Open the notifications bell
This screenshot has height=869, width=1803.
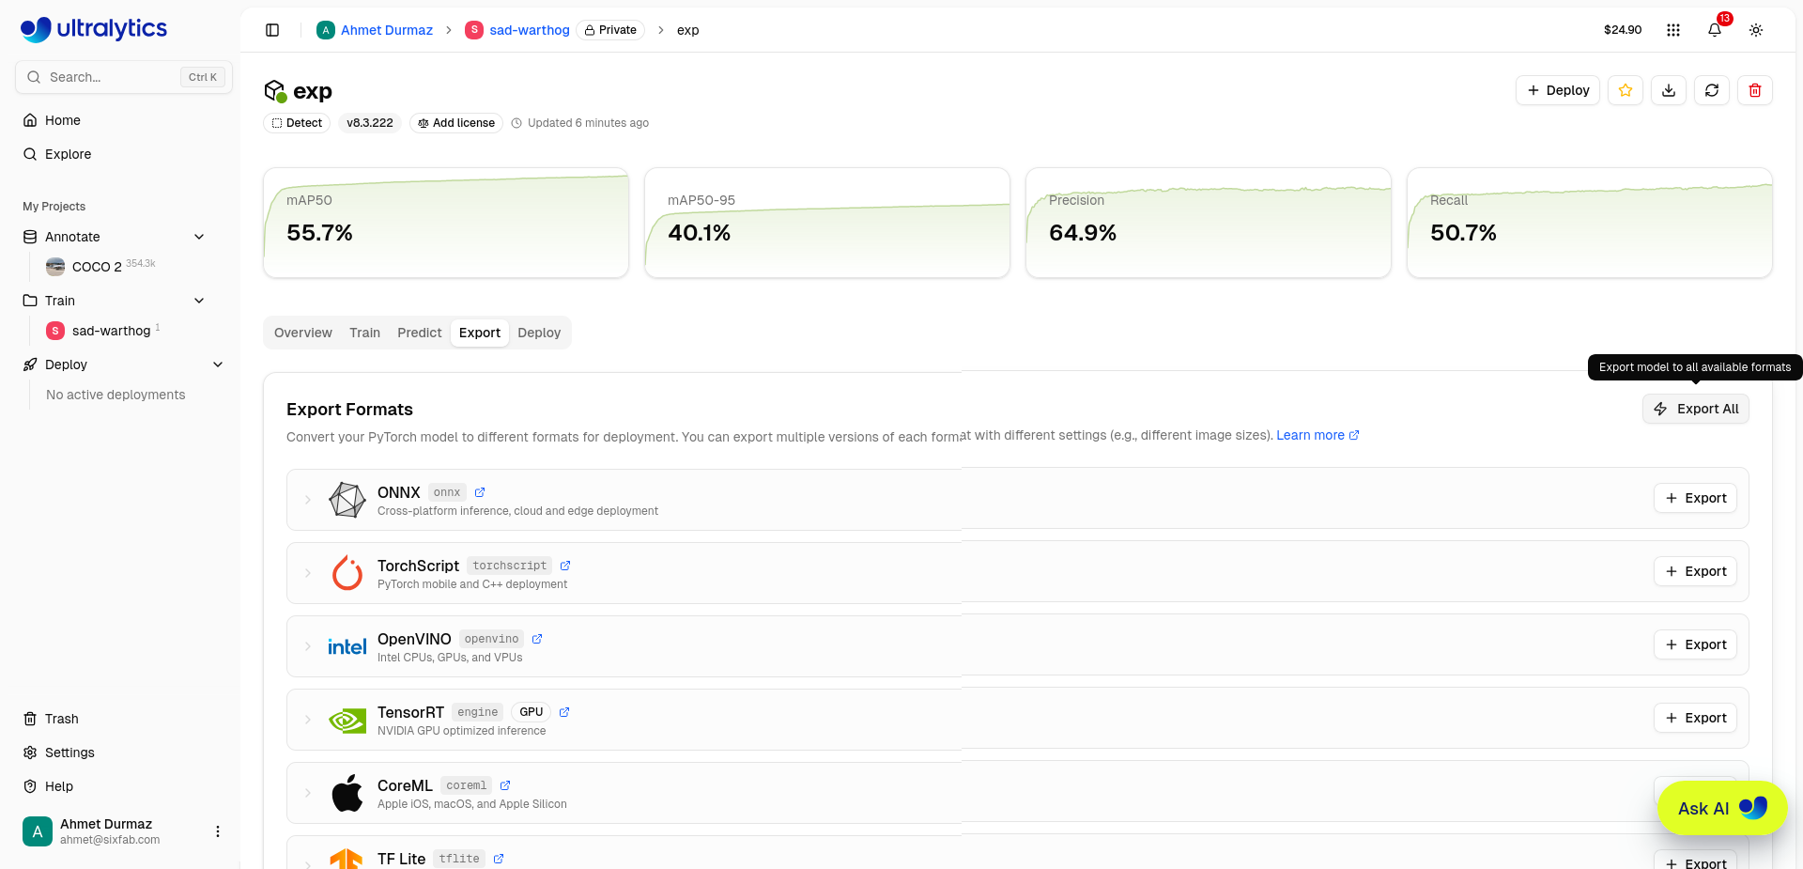click(1715, 30)
